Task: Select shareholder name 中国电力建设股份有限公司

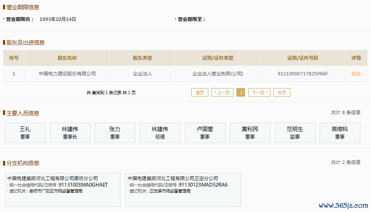Action: tap(67, 74)
